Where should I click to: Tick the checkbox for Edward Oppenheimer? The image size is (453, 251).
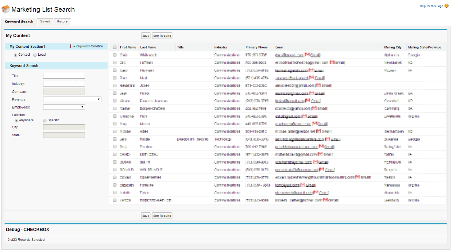click(115, 177)
